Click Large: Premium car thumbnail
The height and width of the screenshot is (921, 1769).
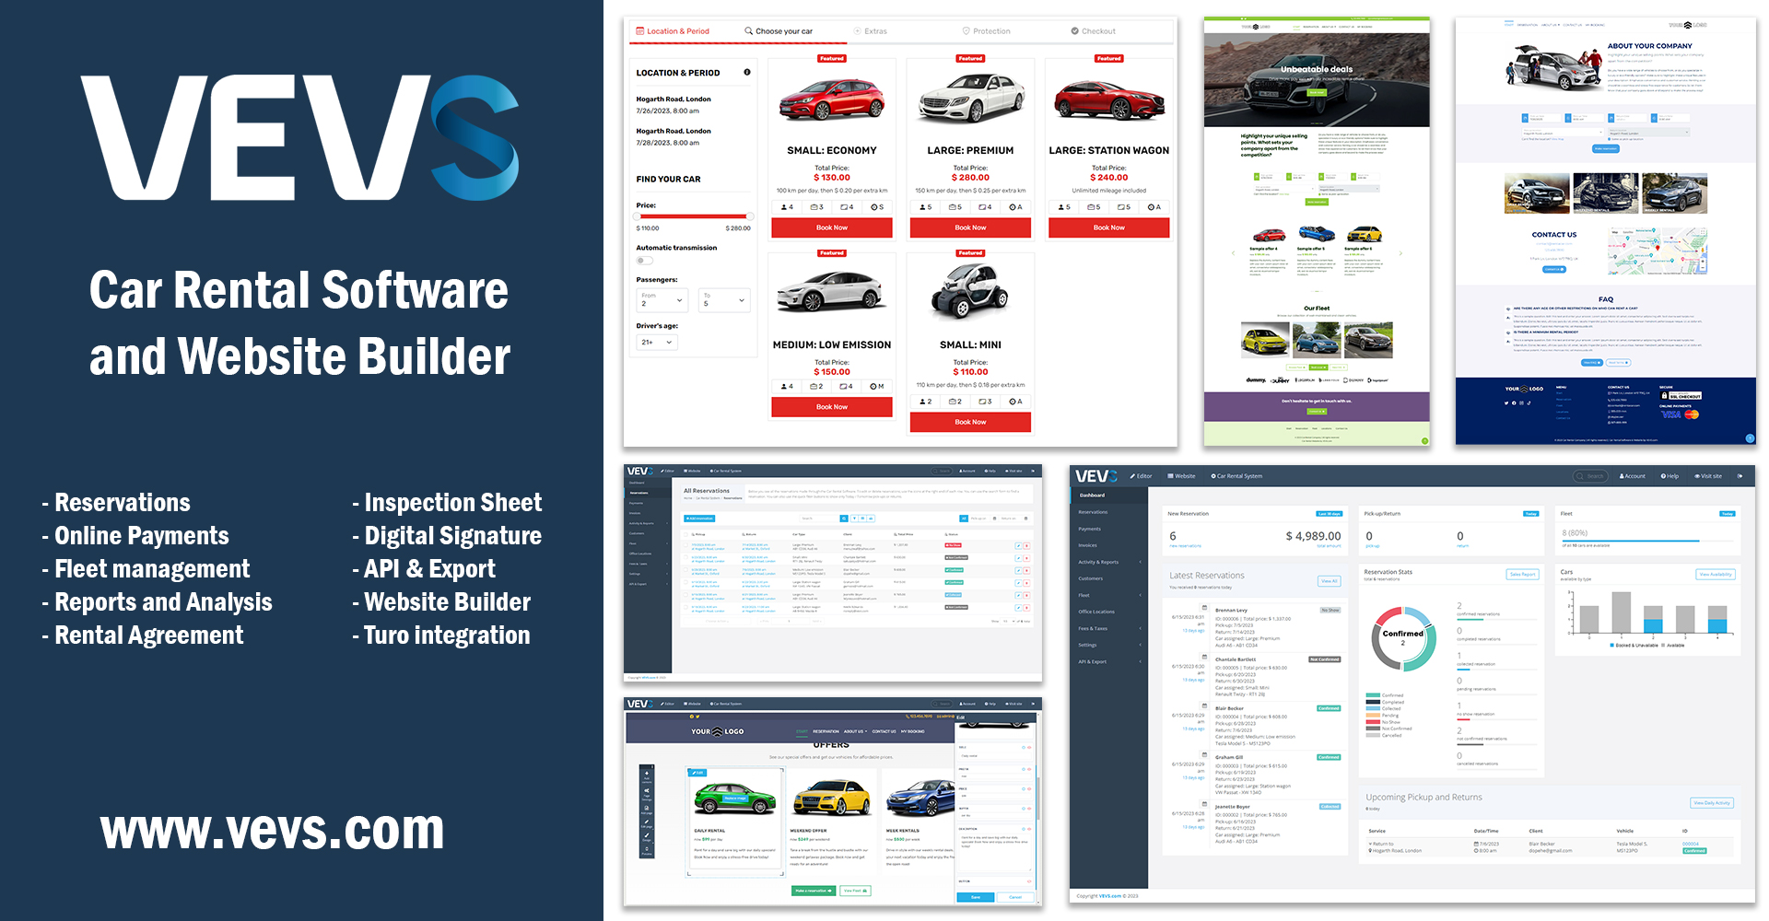pyautogui.click(x=971, y=99)
